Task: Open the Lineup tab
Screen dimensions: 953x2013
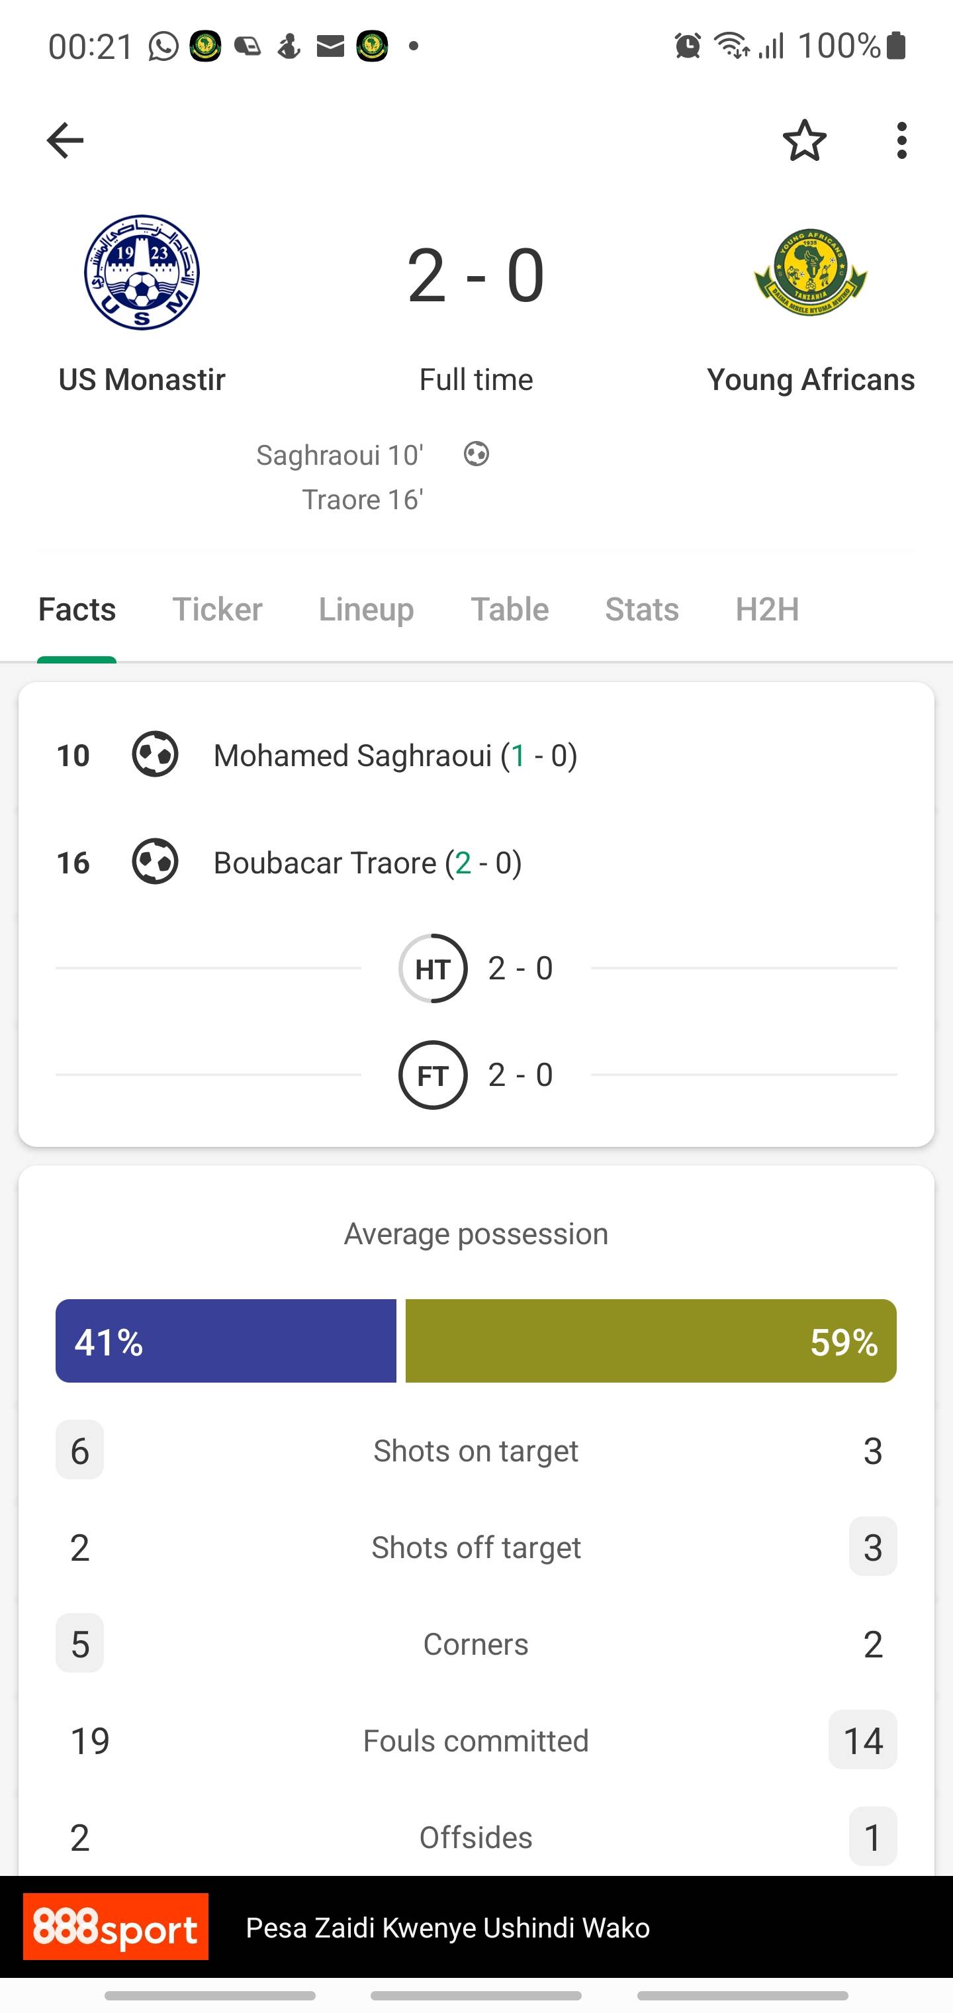Action: (367, 609)
